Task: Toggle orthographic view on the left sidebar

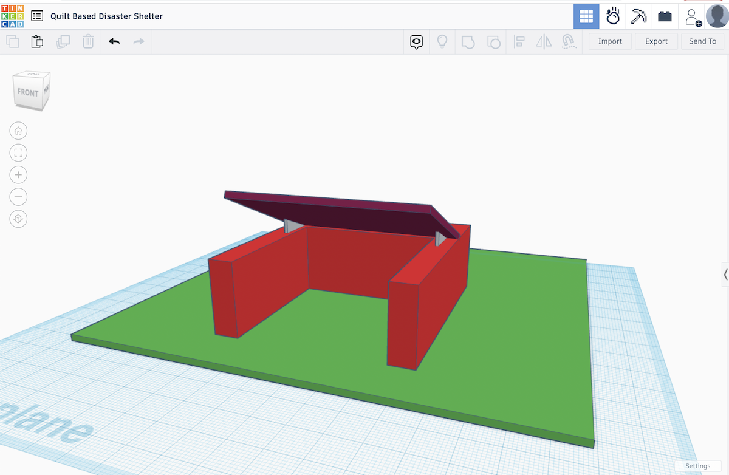Action: click(18, 219)
